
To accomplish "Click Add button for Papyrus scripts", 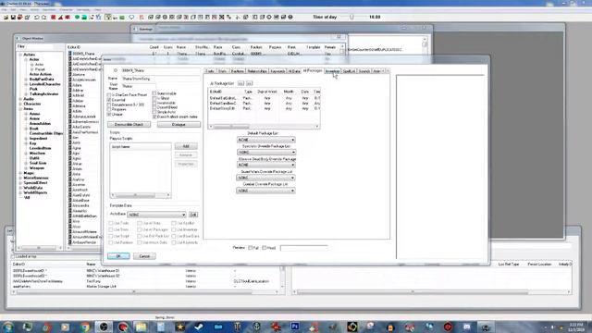I will 186,146.
